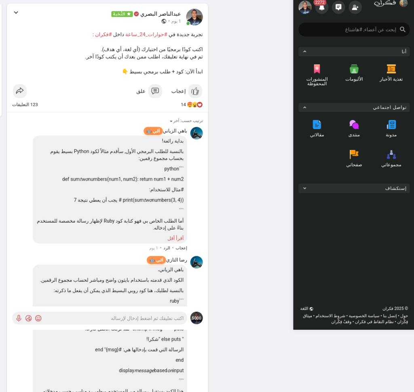The width and height of the screenshot is (414, 392).
Task: Open the notifications bell showing 2272
Action: [321, 7]
